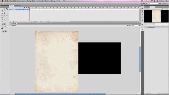Open the stage zoom percentage dropdown
This screenshot has width=169, height=95.
[139, 26]
